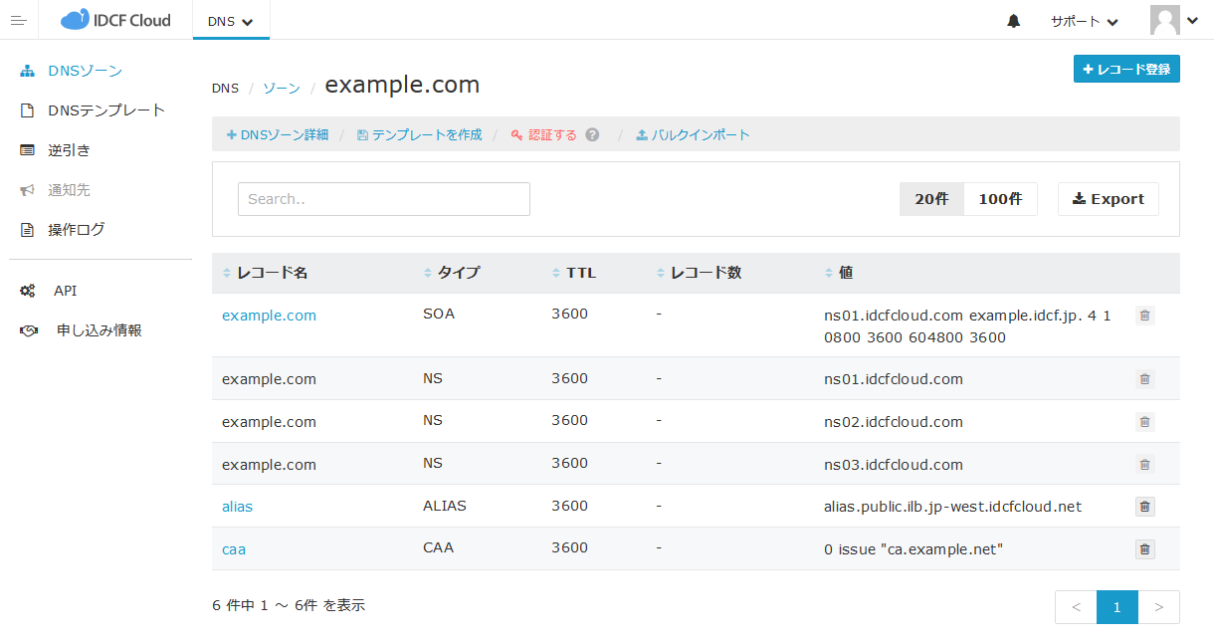Delete the caa record via trash icon
Viewport: 1214px width, 642px height.
[1144, 549]
